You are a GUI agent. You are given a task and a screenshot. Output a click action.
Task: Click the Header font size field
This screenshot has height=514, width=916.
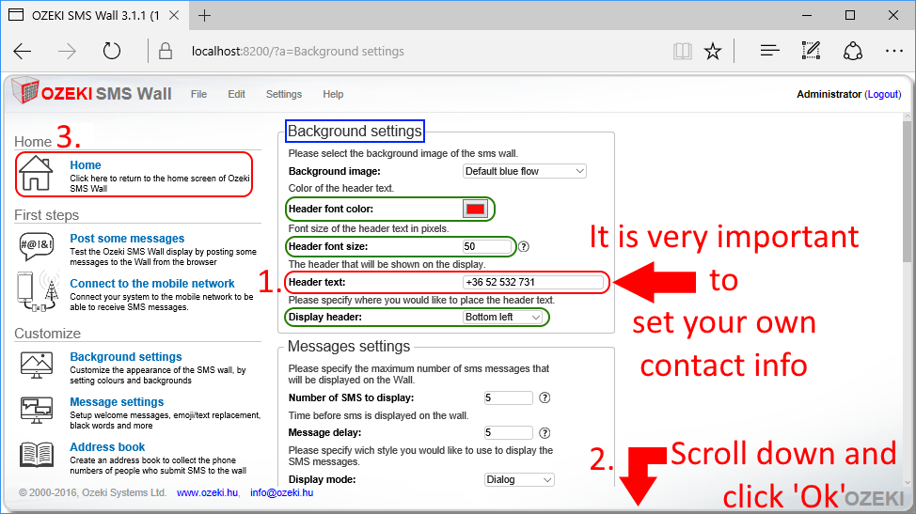click(x=487, y=247)
